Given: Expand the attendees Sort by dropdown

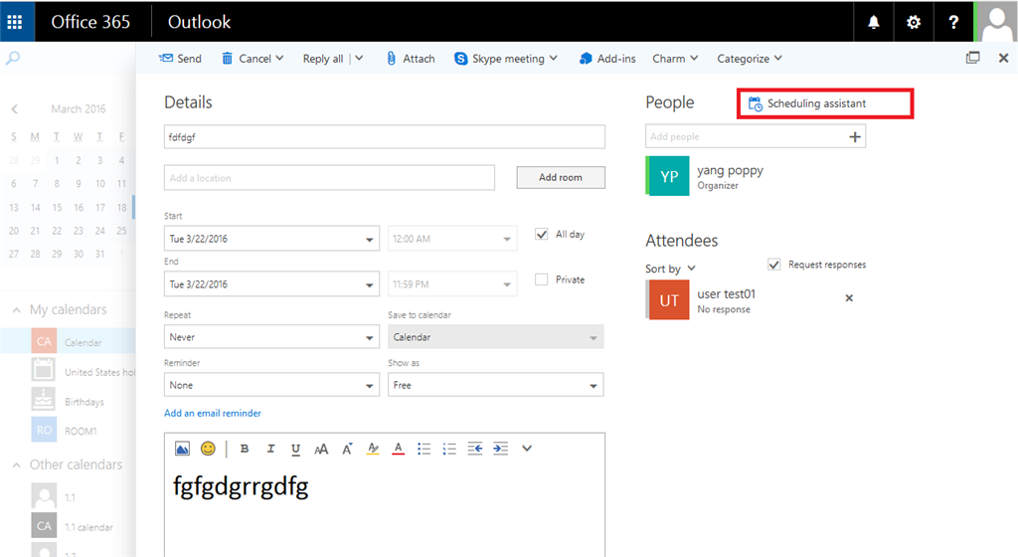Looking at the screenshot, I should coord(671,269).
